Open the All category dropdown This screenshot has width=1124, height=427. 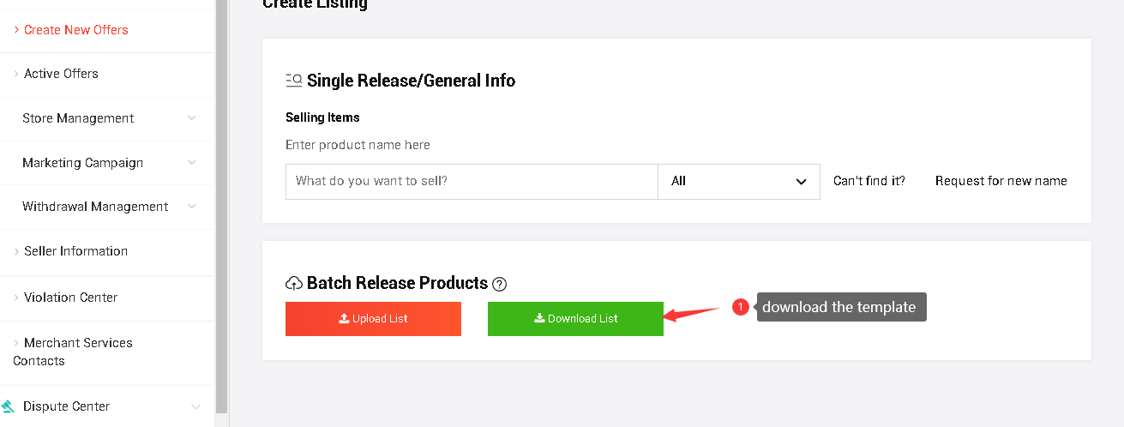point(738,182)
